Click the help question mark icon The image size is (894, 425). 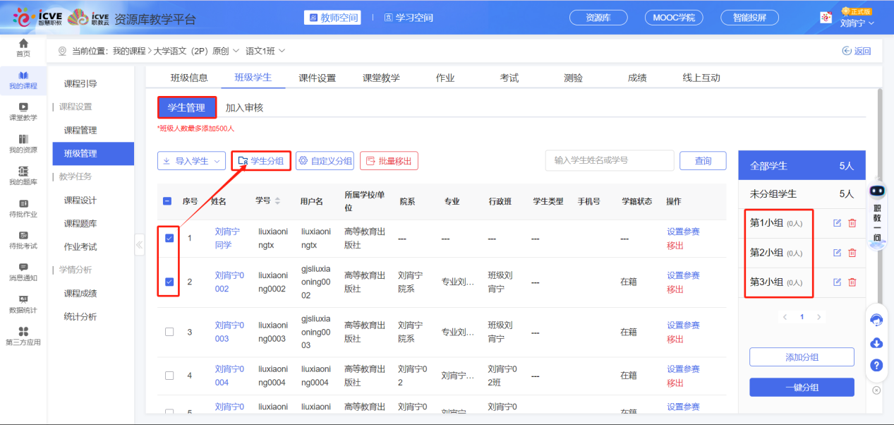point(876,365)
